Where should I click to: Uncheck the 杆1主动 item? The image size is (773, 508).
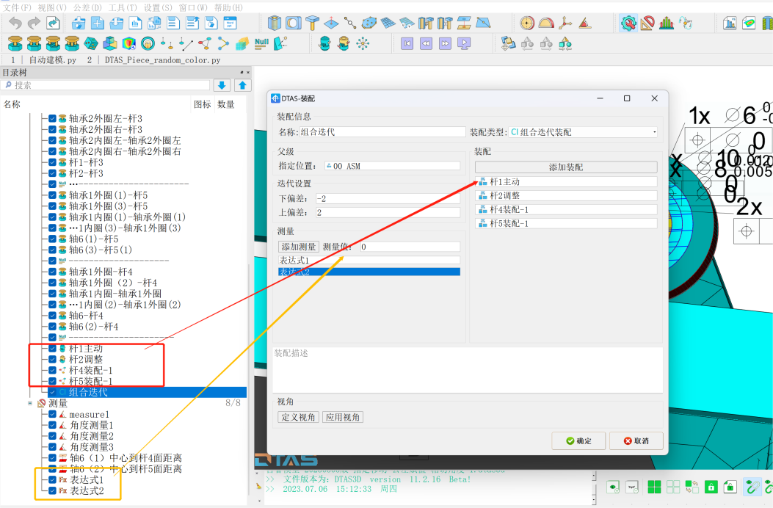[x=51, y=348]
